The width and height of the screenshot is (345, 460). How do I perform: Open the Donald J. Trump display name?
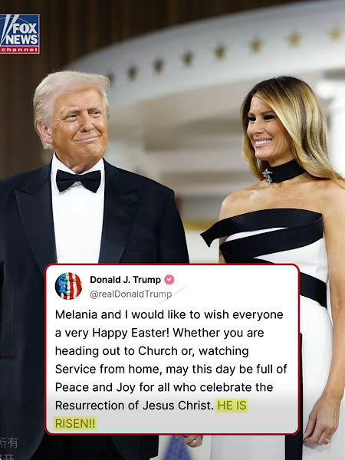click(x=125, y=280)
